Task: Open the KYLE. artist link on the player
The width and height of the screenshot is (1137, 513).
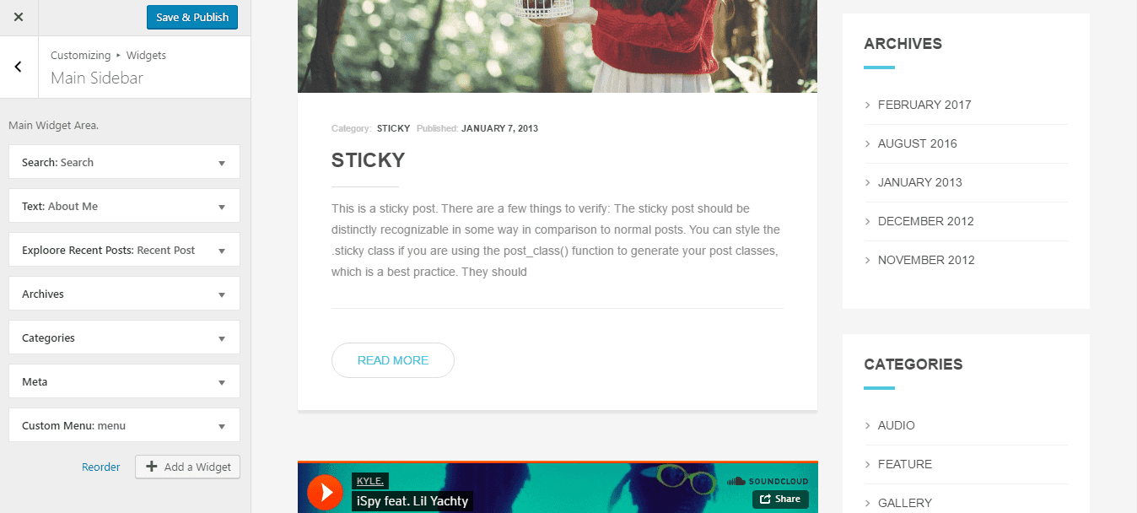Action: coord(369,481)
